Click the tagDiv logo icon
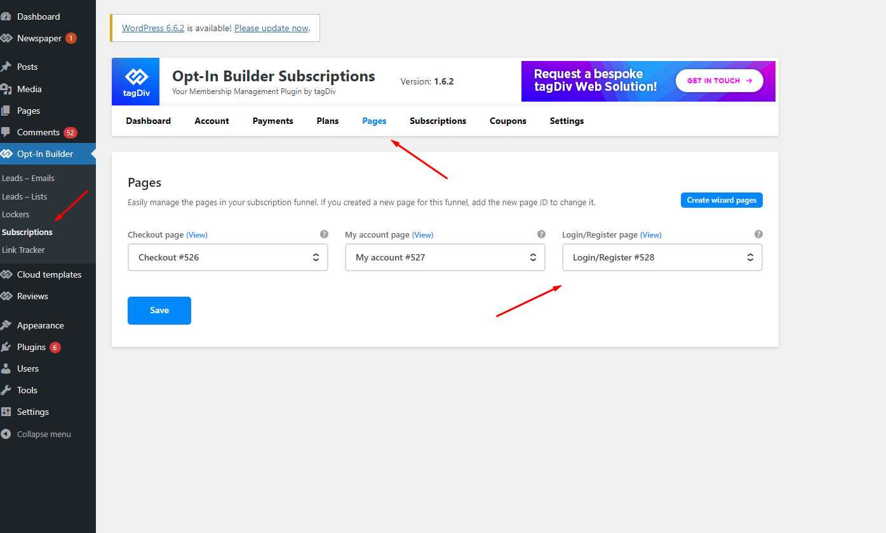This screenshot has height=533, width=886. (135, 81)
